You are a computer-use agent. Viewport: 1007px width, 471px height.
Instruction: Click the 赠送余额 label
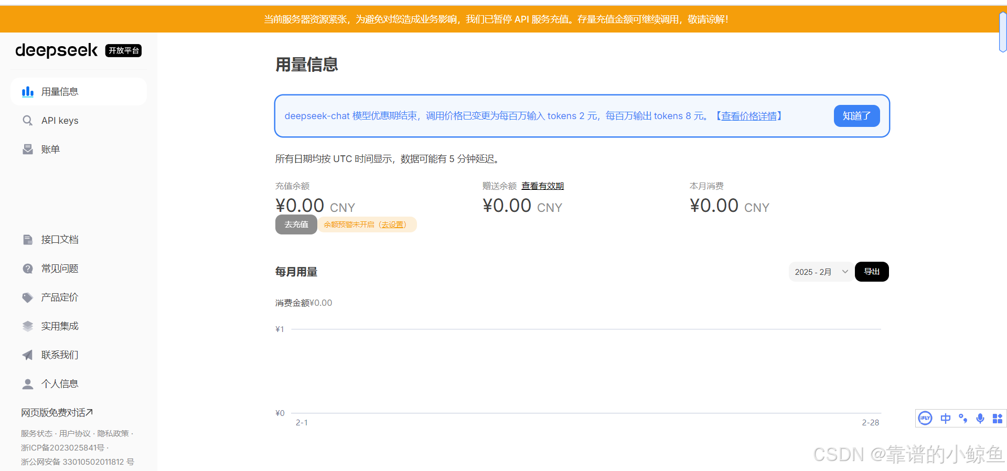point(499,186)
